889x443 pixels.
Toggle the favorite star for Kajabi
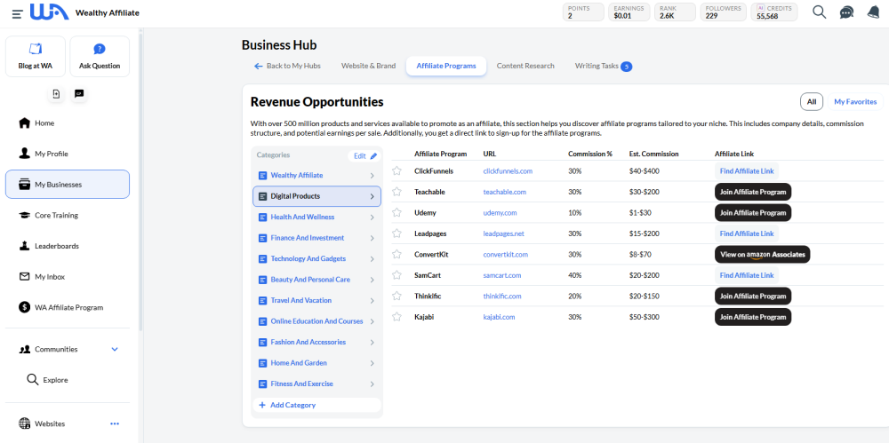397,316
